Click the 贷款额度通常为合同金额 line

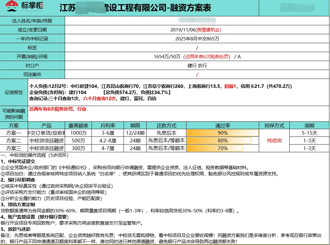tap(120, 211)
